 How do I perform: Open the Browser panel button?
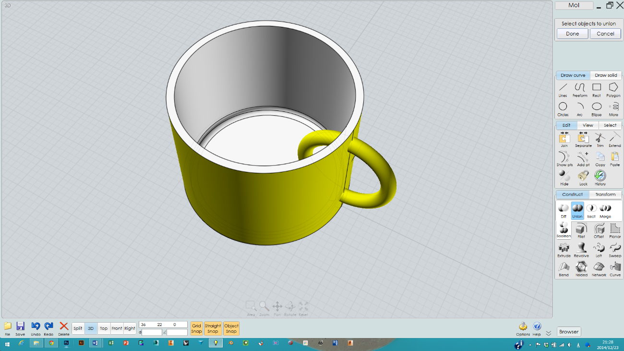(569, 332)
